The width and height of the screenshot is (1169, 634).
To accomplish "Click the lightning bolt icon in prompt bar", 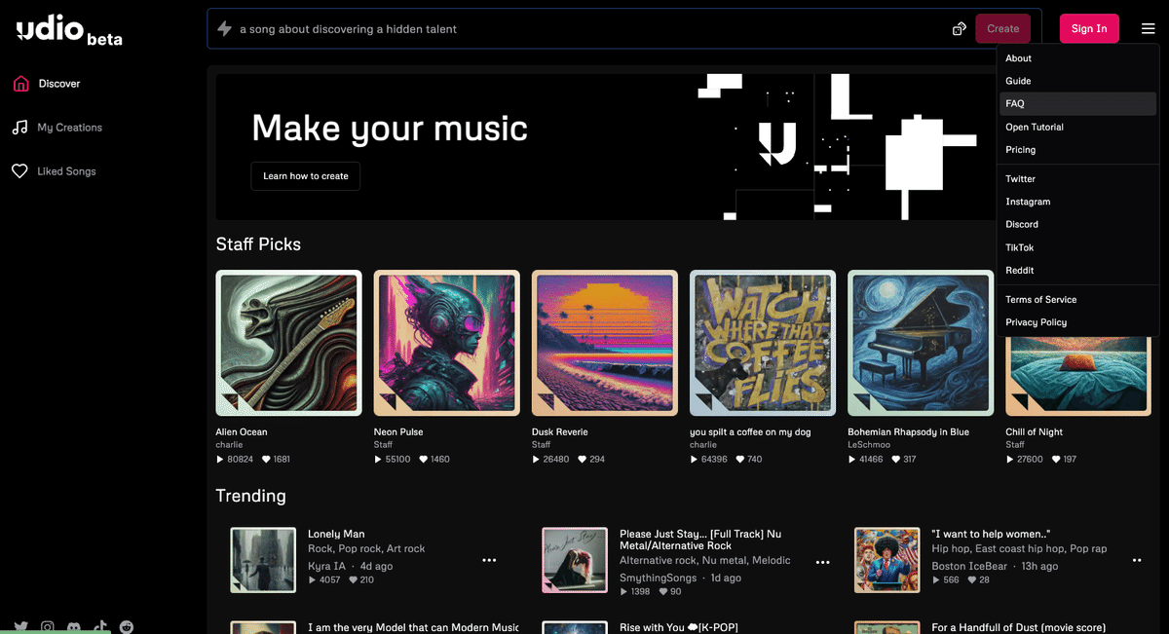I will tap(224, 29).
